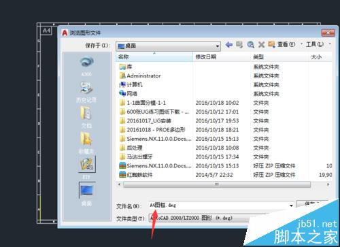Image resolution: width=340 pixels, height=247 pixels.
Task: Sort by 类型 column header
Action: click(x=279, y=56)
